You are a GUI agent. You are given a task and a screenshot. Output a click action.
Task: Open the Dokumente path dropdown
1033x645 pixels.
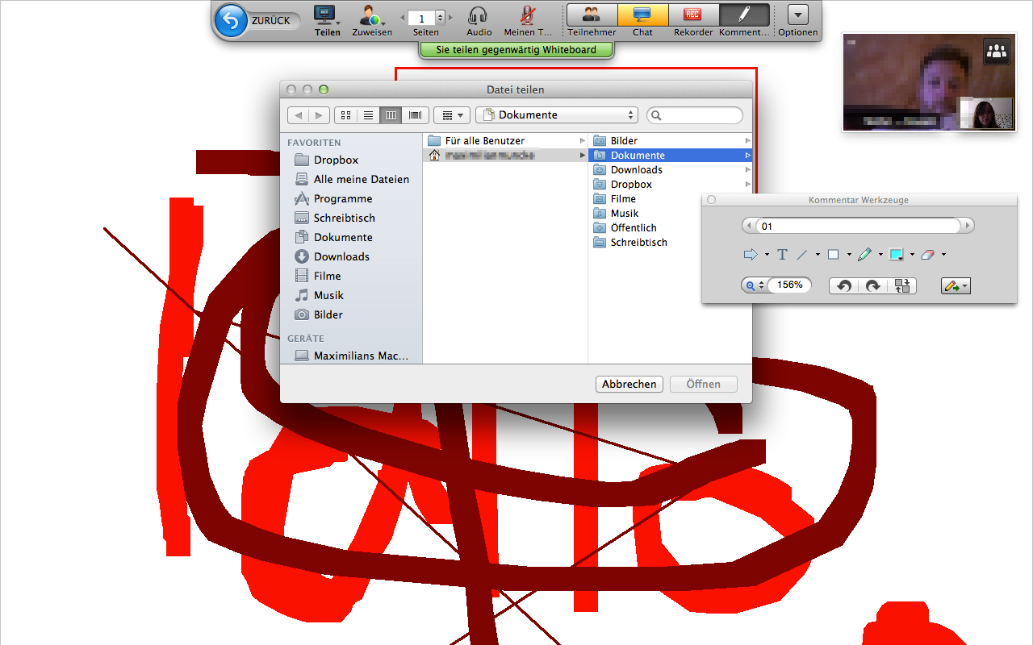pos(557,115)
